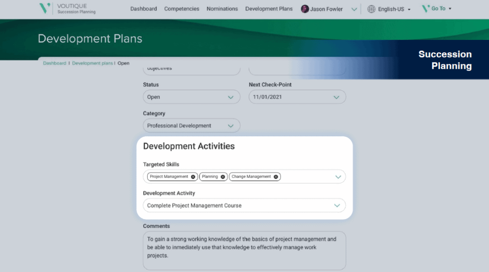Screen dimensions: 489x272
Task: Click the Development plans breadcrumb link
Action: pos(92,63)
